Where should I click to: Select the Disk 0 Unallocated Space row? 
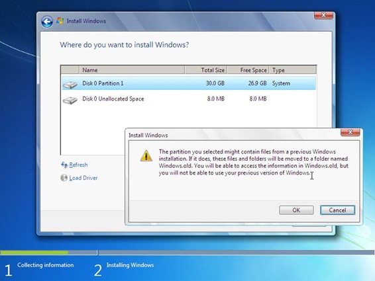pyautogui.click(x=189, y=99)
